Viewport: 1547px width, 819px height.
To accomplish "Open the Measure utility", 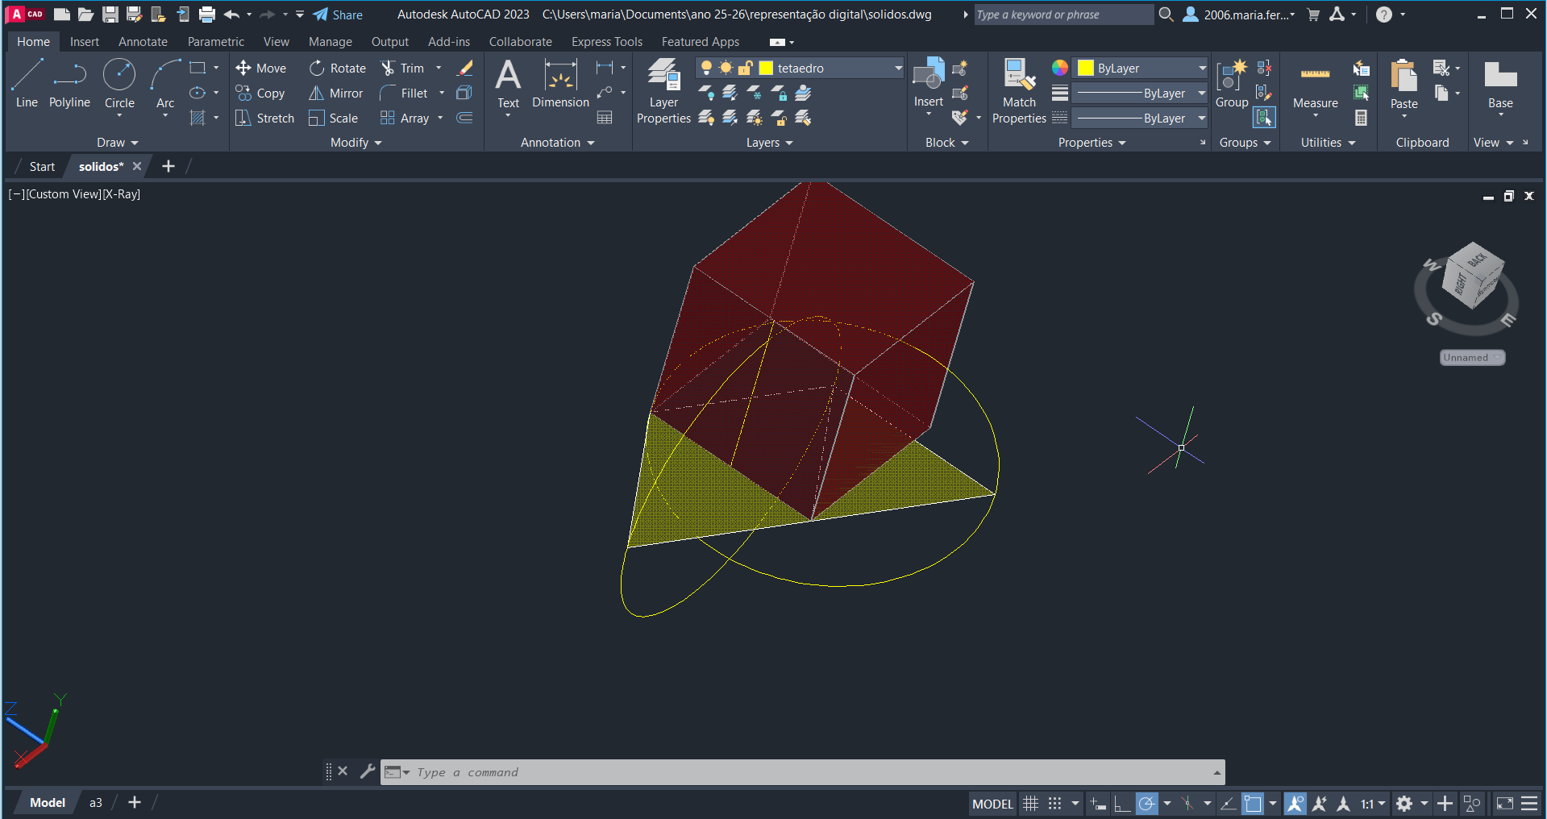I will click(x=1315, y=85).
